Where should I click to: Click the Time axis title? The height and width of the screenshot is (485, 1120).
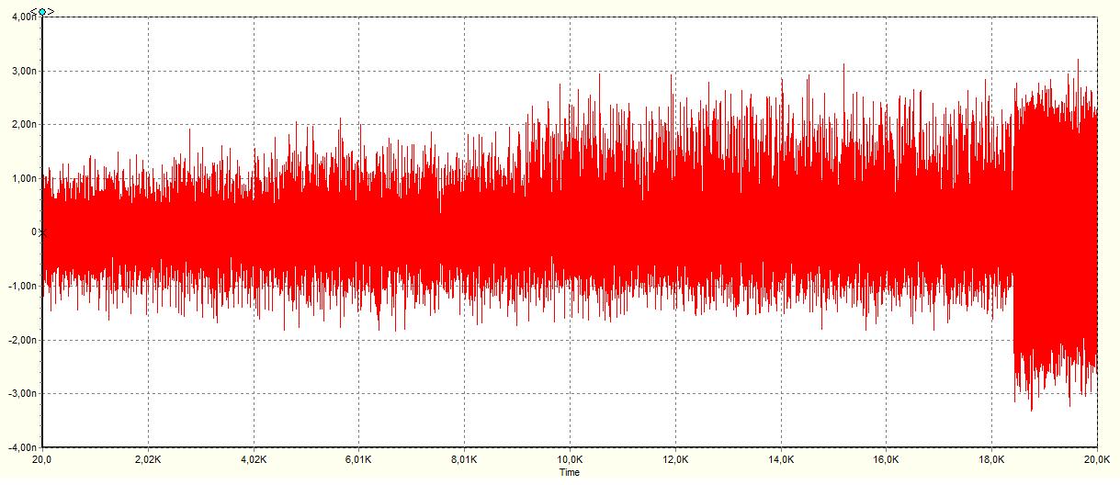(569, 472)
